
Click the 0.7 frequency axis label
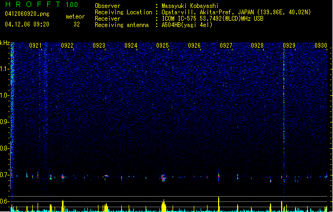[4, 175]
